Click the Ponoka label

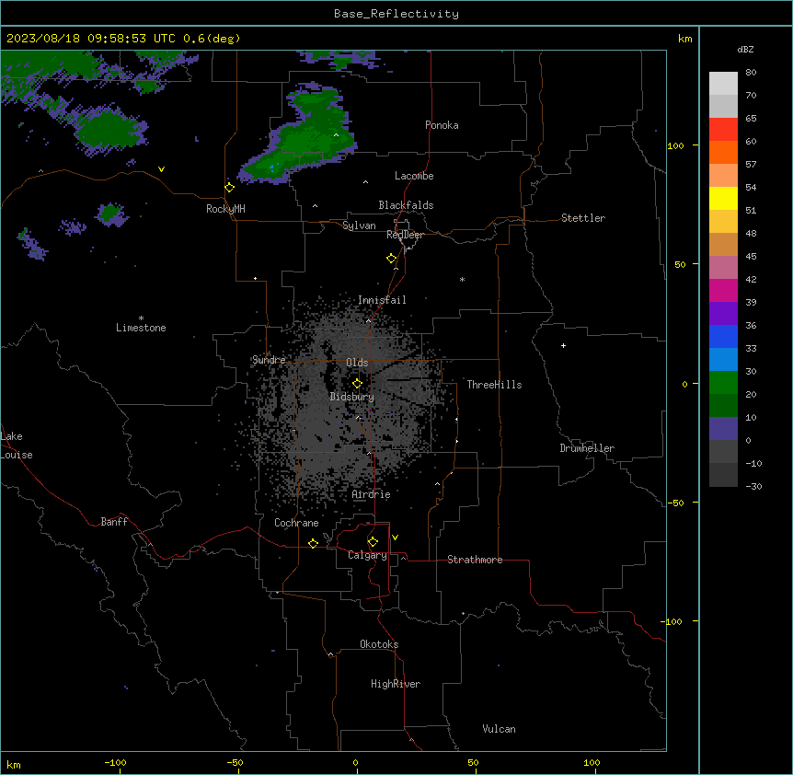point(442,125)
